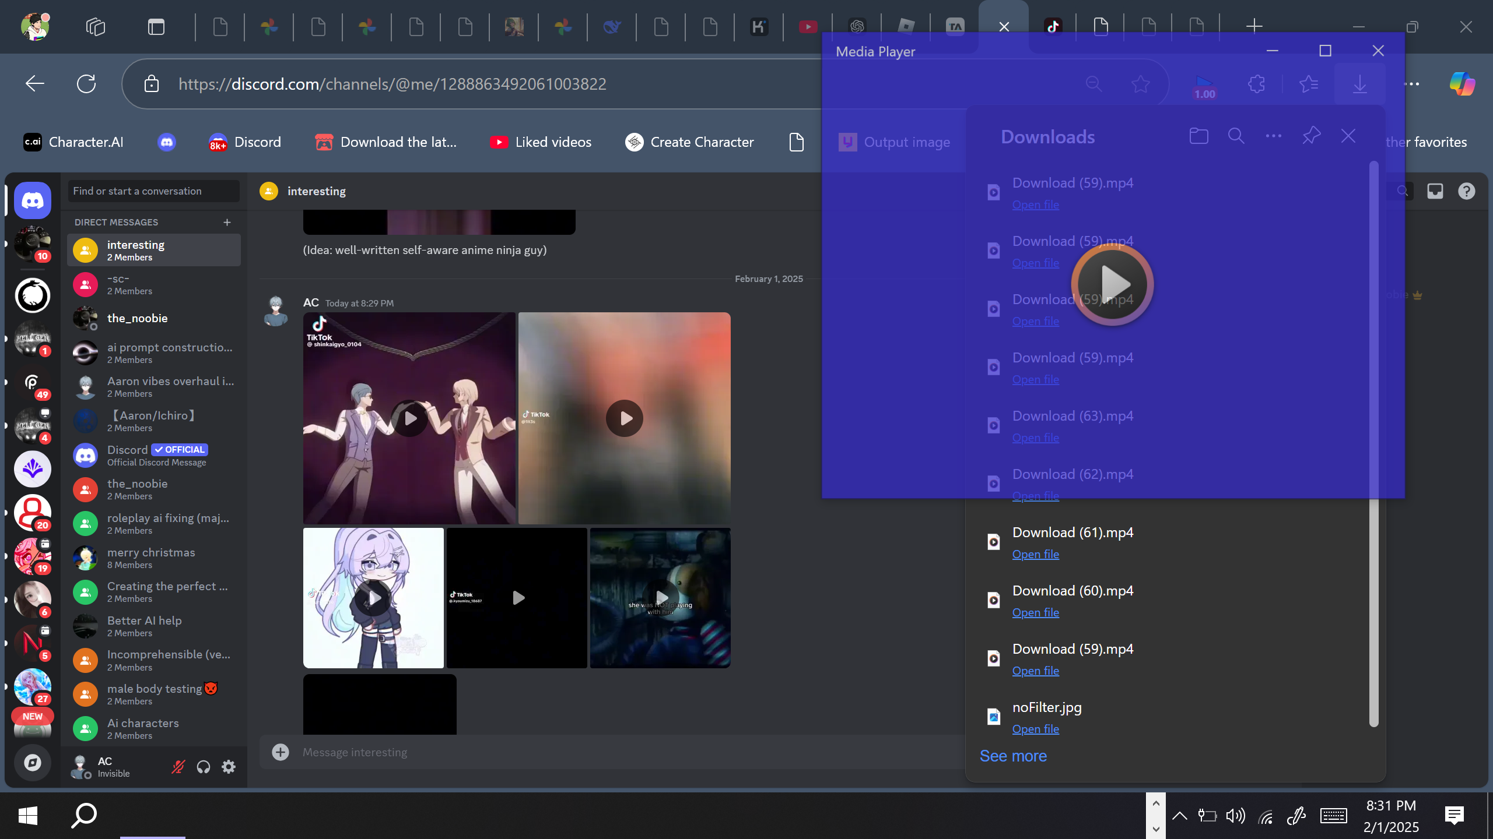The image size is (1493, 839).
Task: Open the the_noobie direct message
Action: pos(138,318)
